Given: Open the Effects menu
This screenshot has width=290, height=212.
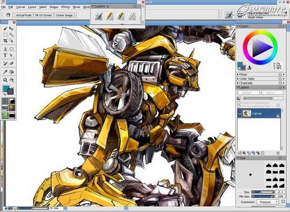Looking at the screenshot, I should (x=66, y=7).
